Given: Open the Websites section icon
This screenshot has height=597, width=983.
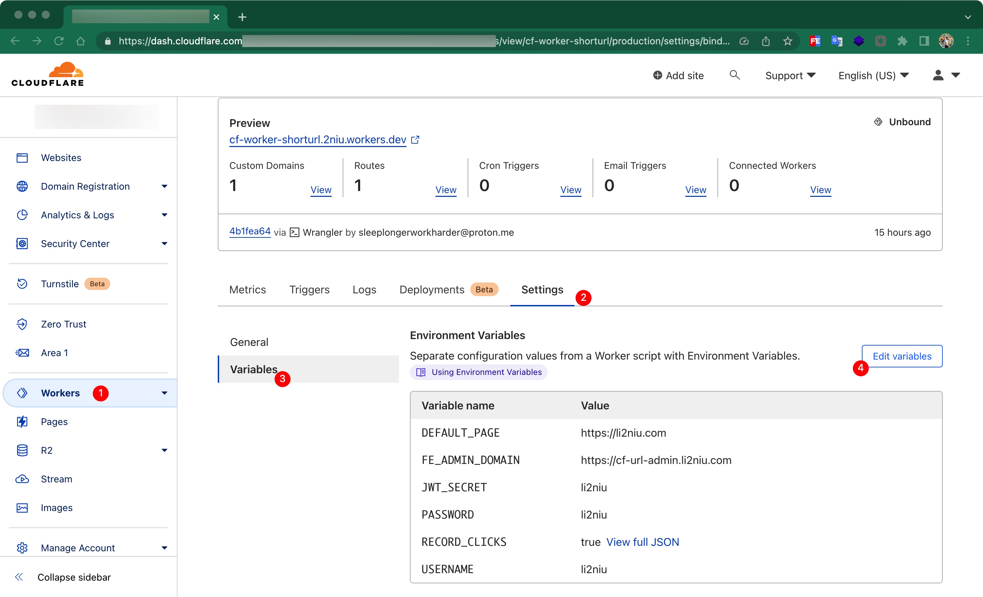Looking at the screenshot, I should pyautogui.click(x=22, y=158).
